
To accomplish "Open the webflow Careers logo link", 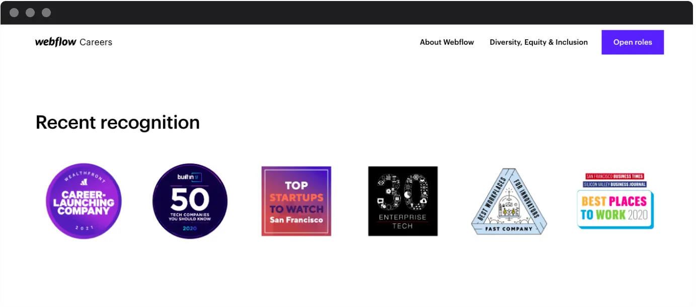I will (x=73, y=42).
